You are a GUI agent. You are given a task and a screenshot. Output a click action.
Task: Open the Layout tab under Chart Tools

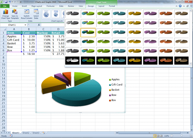[101, 6]
